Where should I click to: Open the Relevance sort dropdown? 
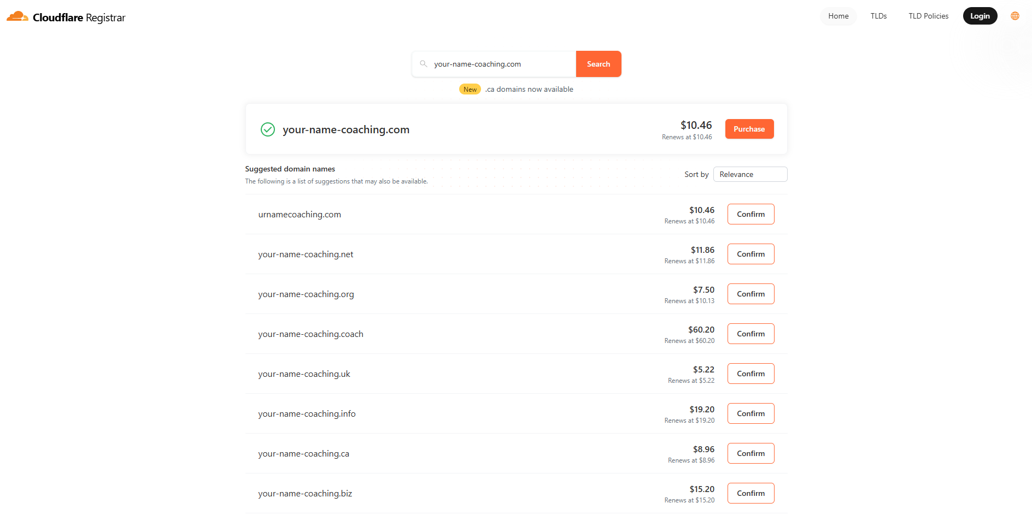(x=750, y=174)
